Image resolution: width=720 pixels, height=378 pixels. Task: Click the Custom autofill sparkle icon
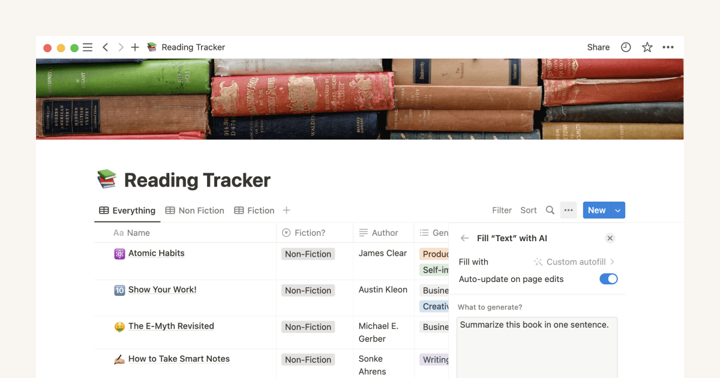pos(539,262)
